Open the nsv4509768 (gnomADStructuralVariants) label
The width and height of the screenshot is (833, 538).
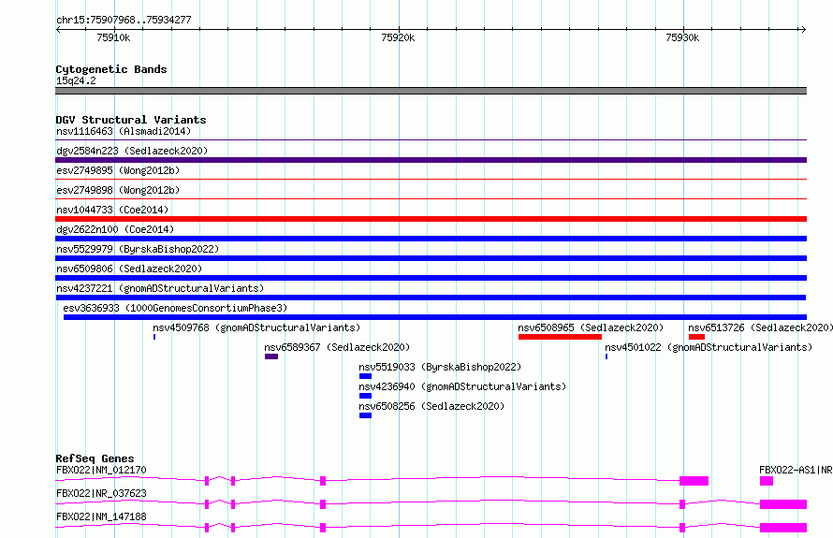256,327
